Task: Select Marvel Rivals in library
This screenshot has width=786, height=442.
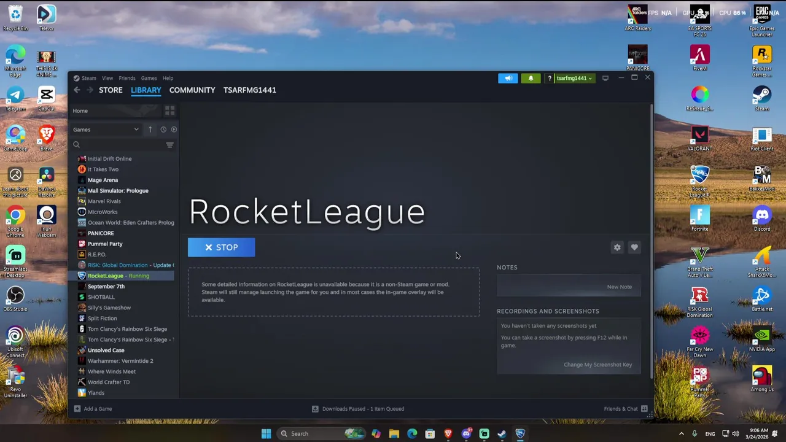Action: [104, 201]
